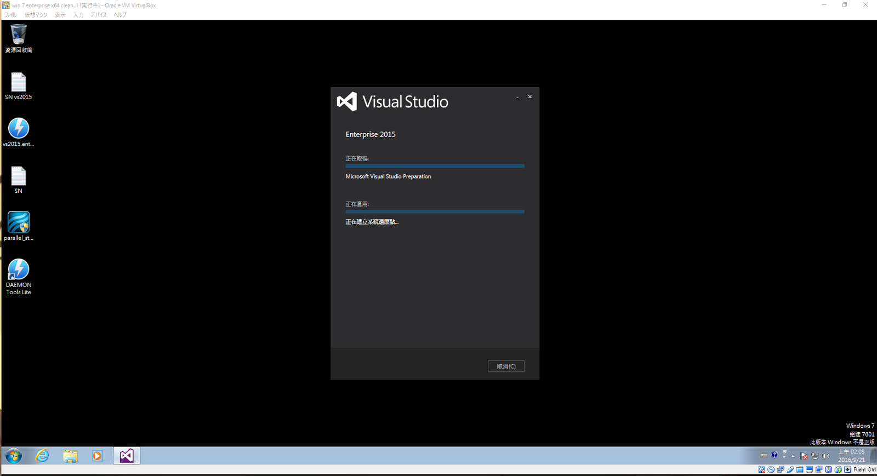
Task: Open the 入力 menu
Action: pos(78,15)
